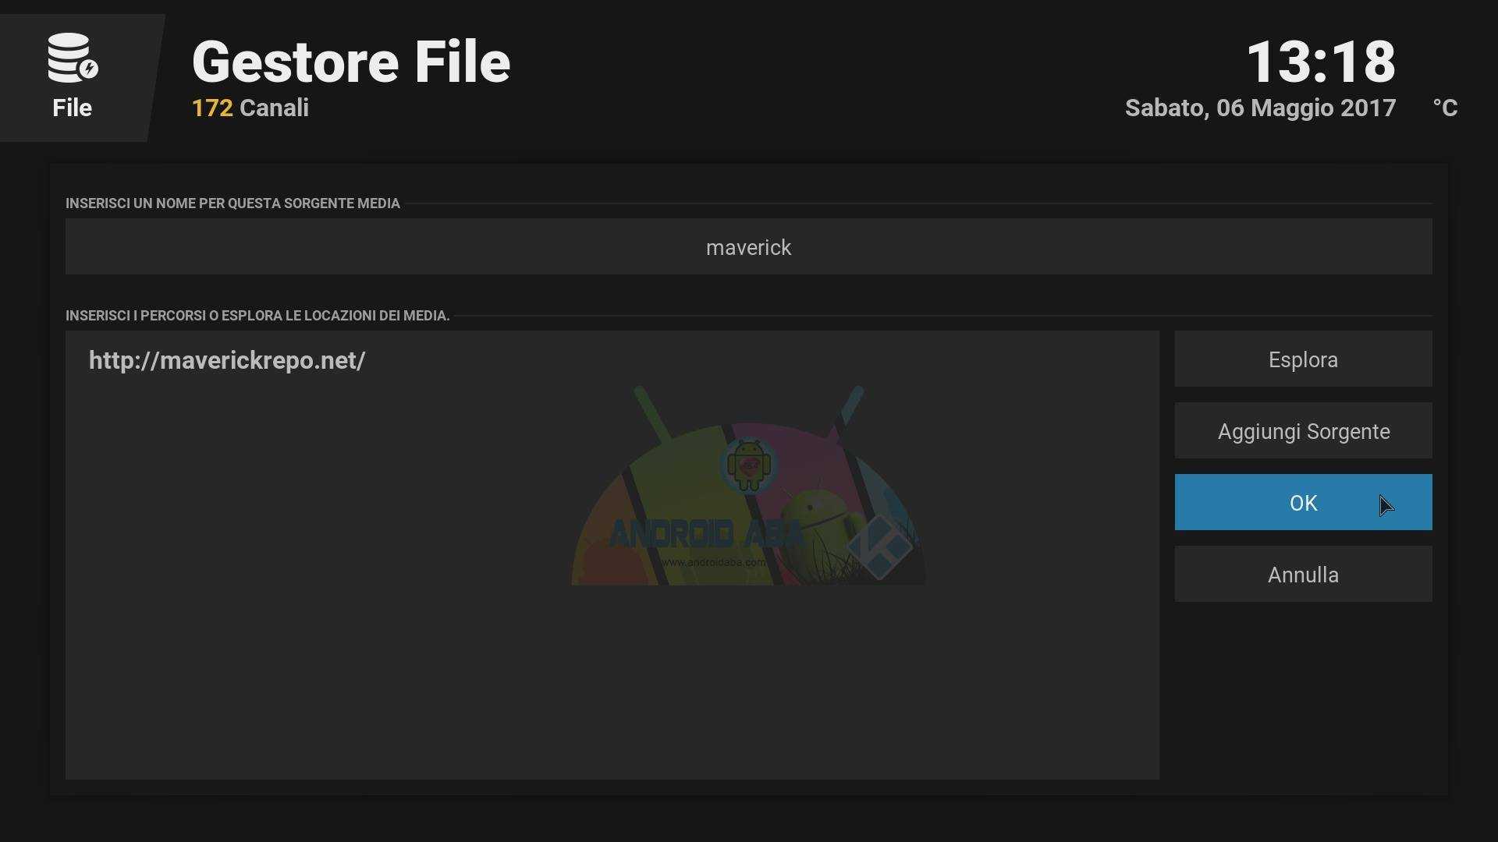Click 'Inserisci un nome per questa sorgente' heading
The width and height of the screenshot is (1498, 842).
tap(233, 203)
